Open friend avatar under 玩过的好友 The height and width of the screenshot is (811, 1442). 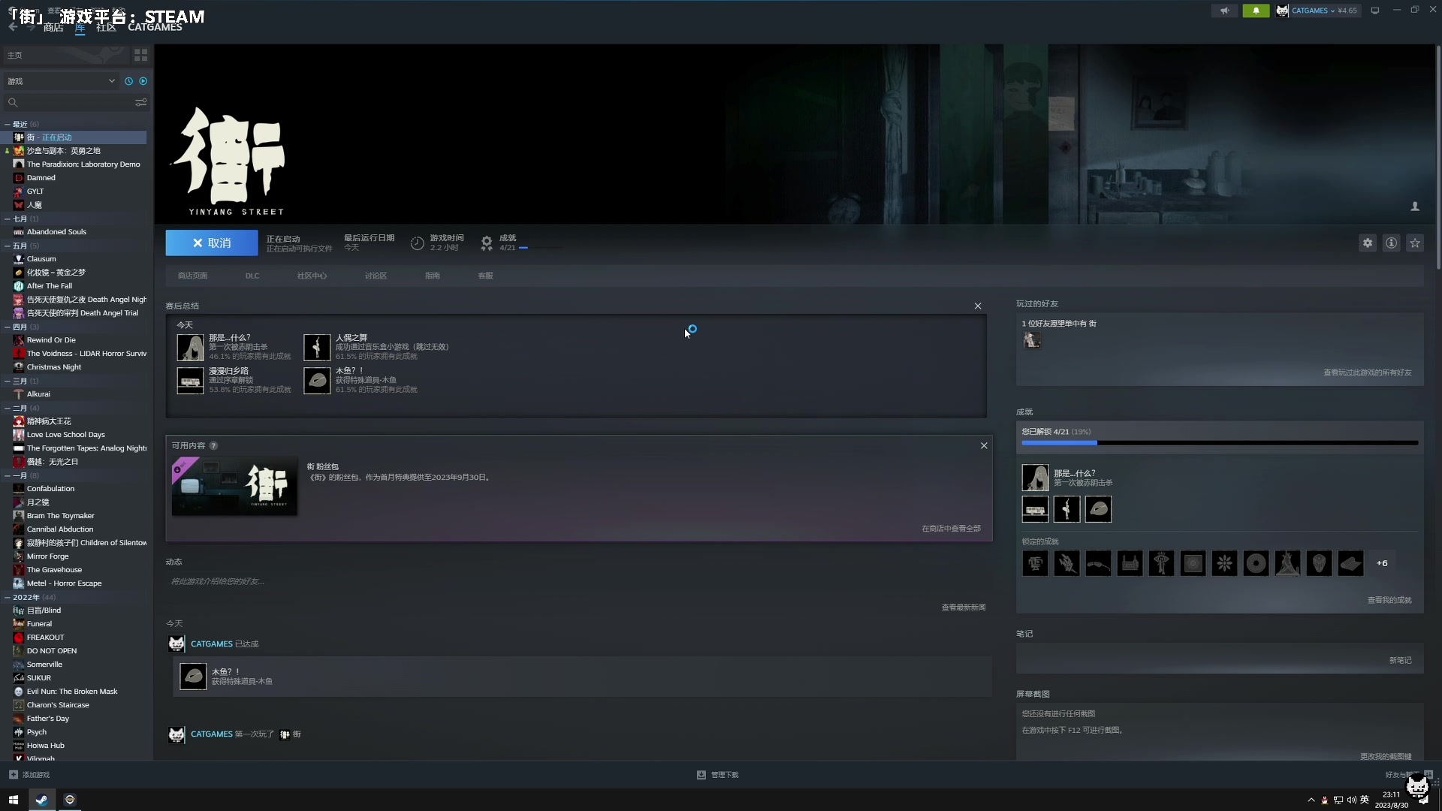pos(1032,341)
